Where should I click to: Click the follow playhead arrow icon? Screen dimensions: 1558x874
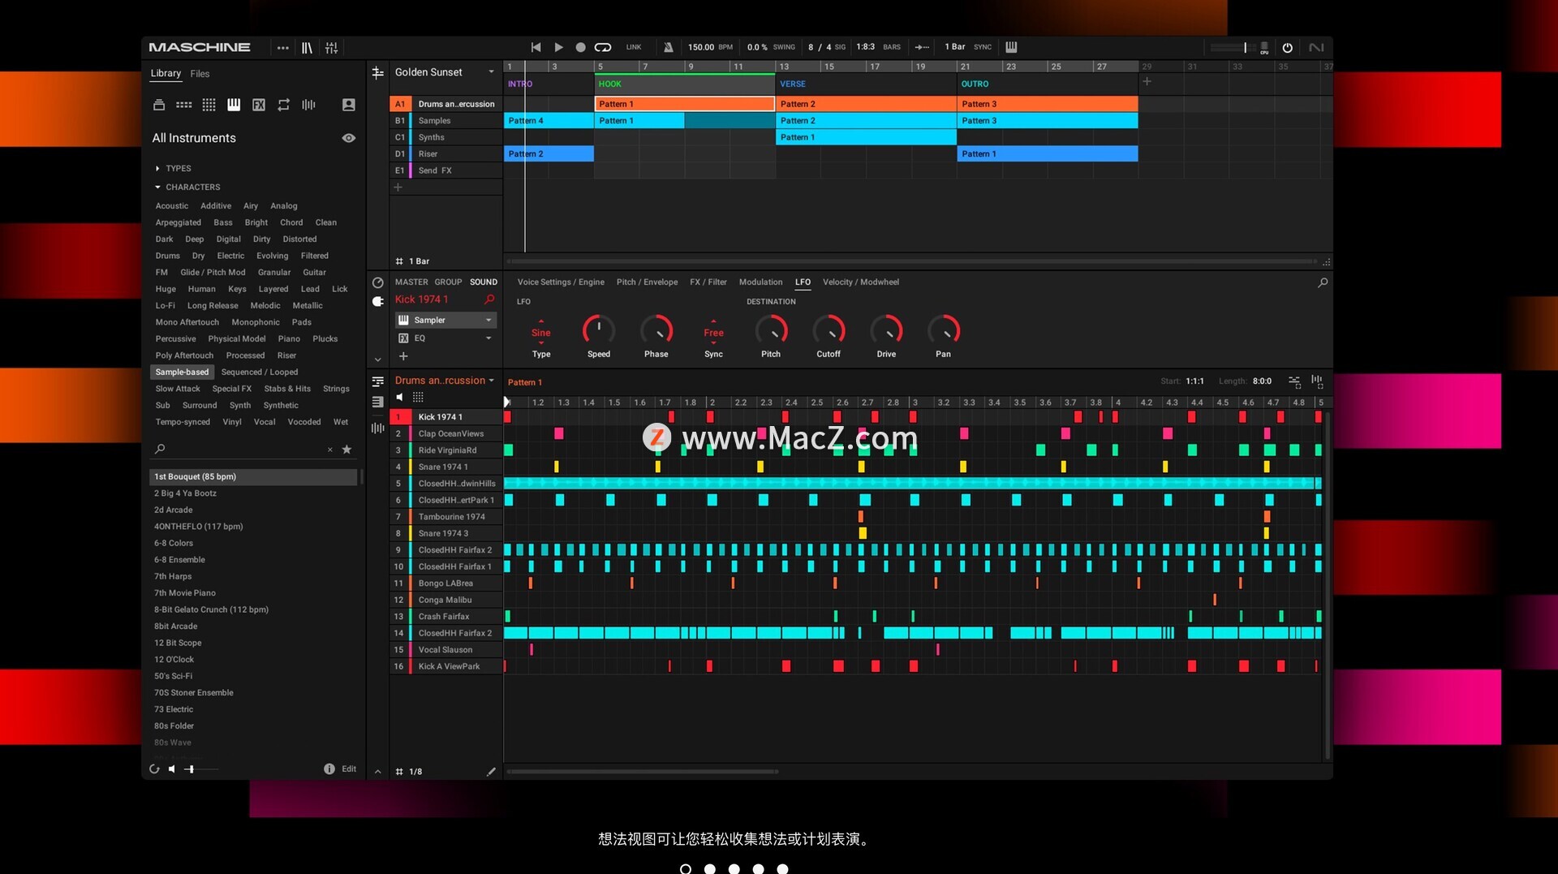point(923,47)
